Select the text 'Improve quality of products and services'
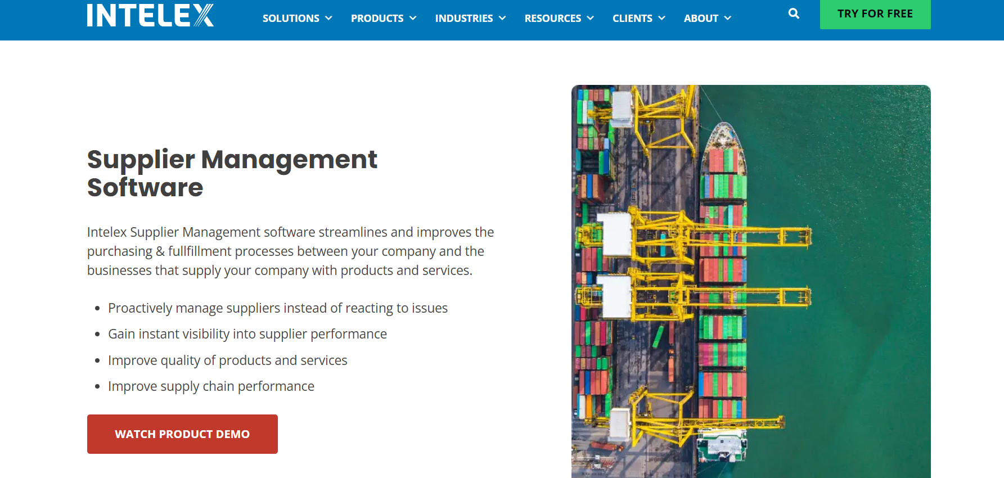1004x478 pixels. point(228,360)
